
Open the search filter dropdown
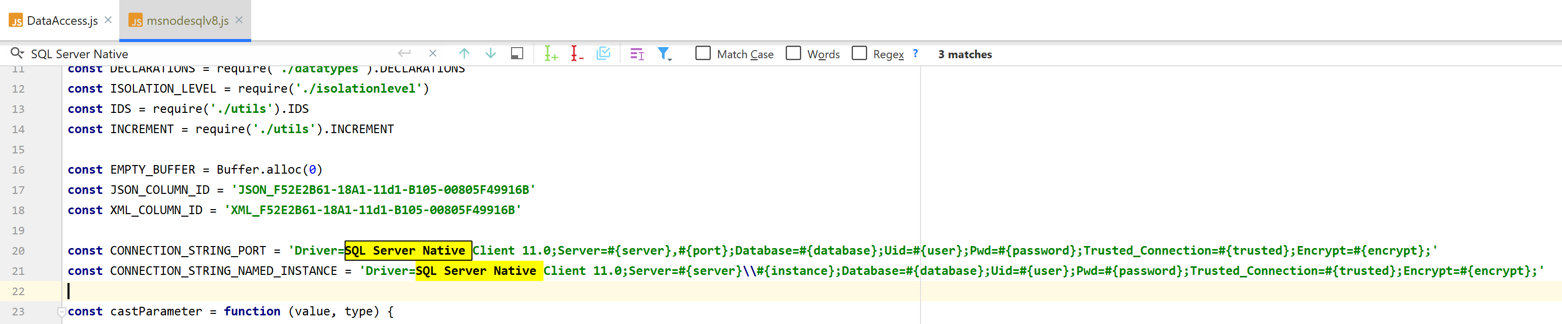pos(665,54)
